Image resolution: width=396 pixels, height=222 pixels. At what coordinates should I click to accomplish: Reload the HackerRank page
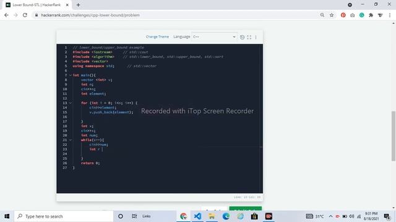(25, 15)
